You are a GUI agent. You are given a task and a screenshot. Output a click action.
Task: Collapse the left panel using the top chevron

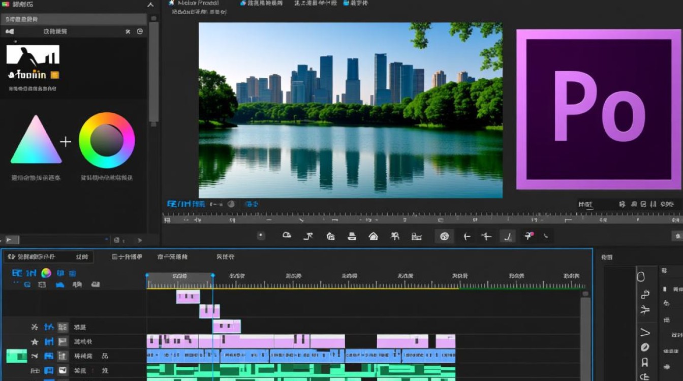pos(150,5)
